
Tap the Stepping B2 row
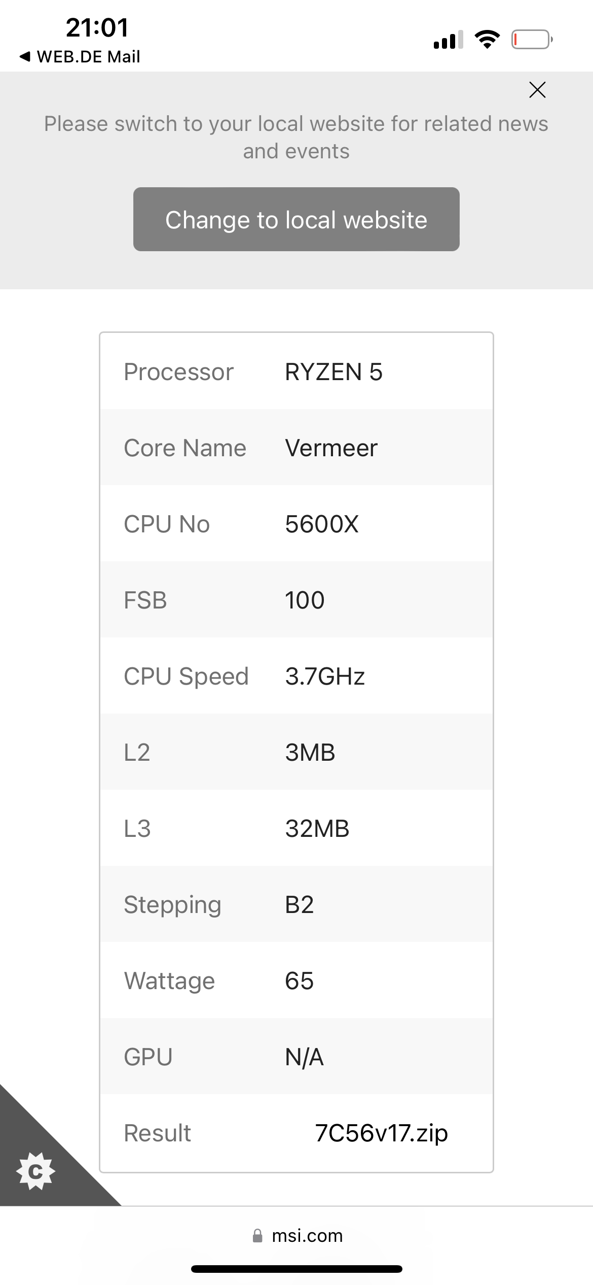click(x=296, y=904)
